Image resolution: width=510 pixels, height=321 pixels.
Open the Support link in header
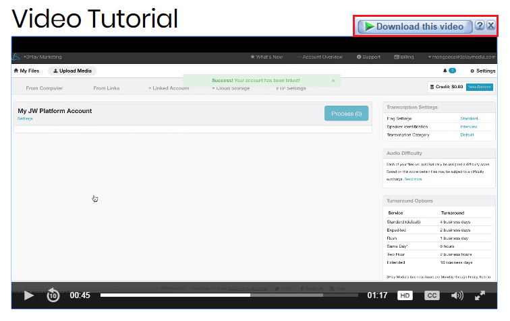(368, 57)
